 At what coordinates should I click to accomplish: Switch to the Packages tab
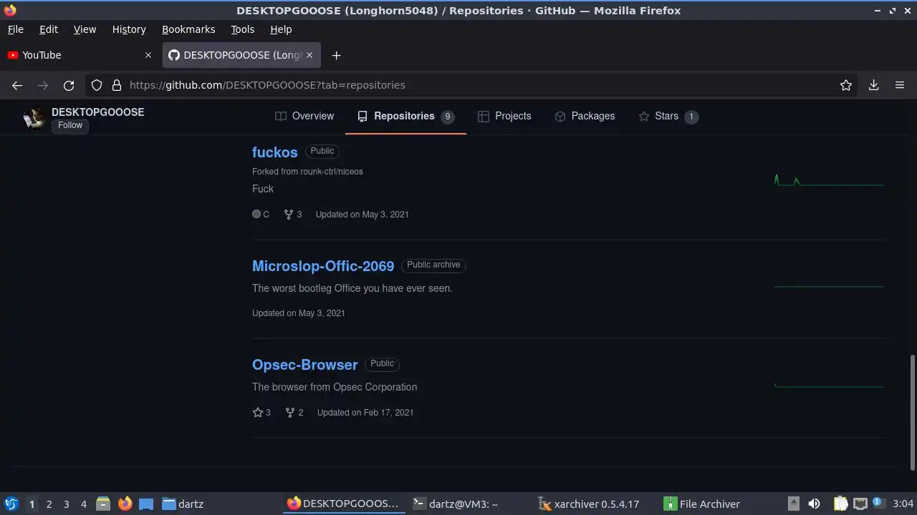(x=585, y=116)
